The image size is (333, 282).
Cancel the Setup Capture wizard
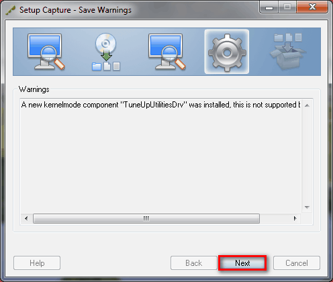click(x=297, y=263)
